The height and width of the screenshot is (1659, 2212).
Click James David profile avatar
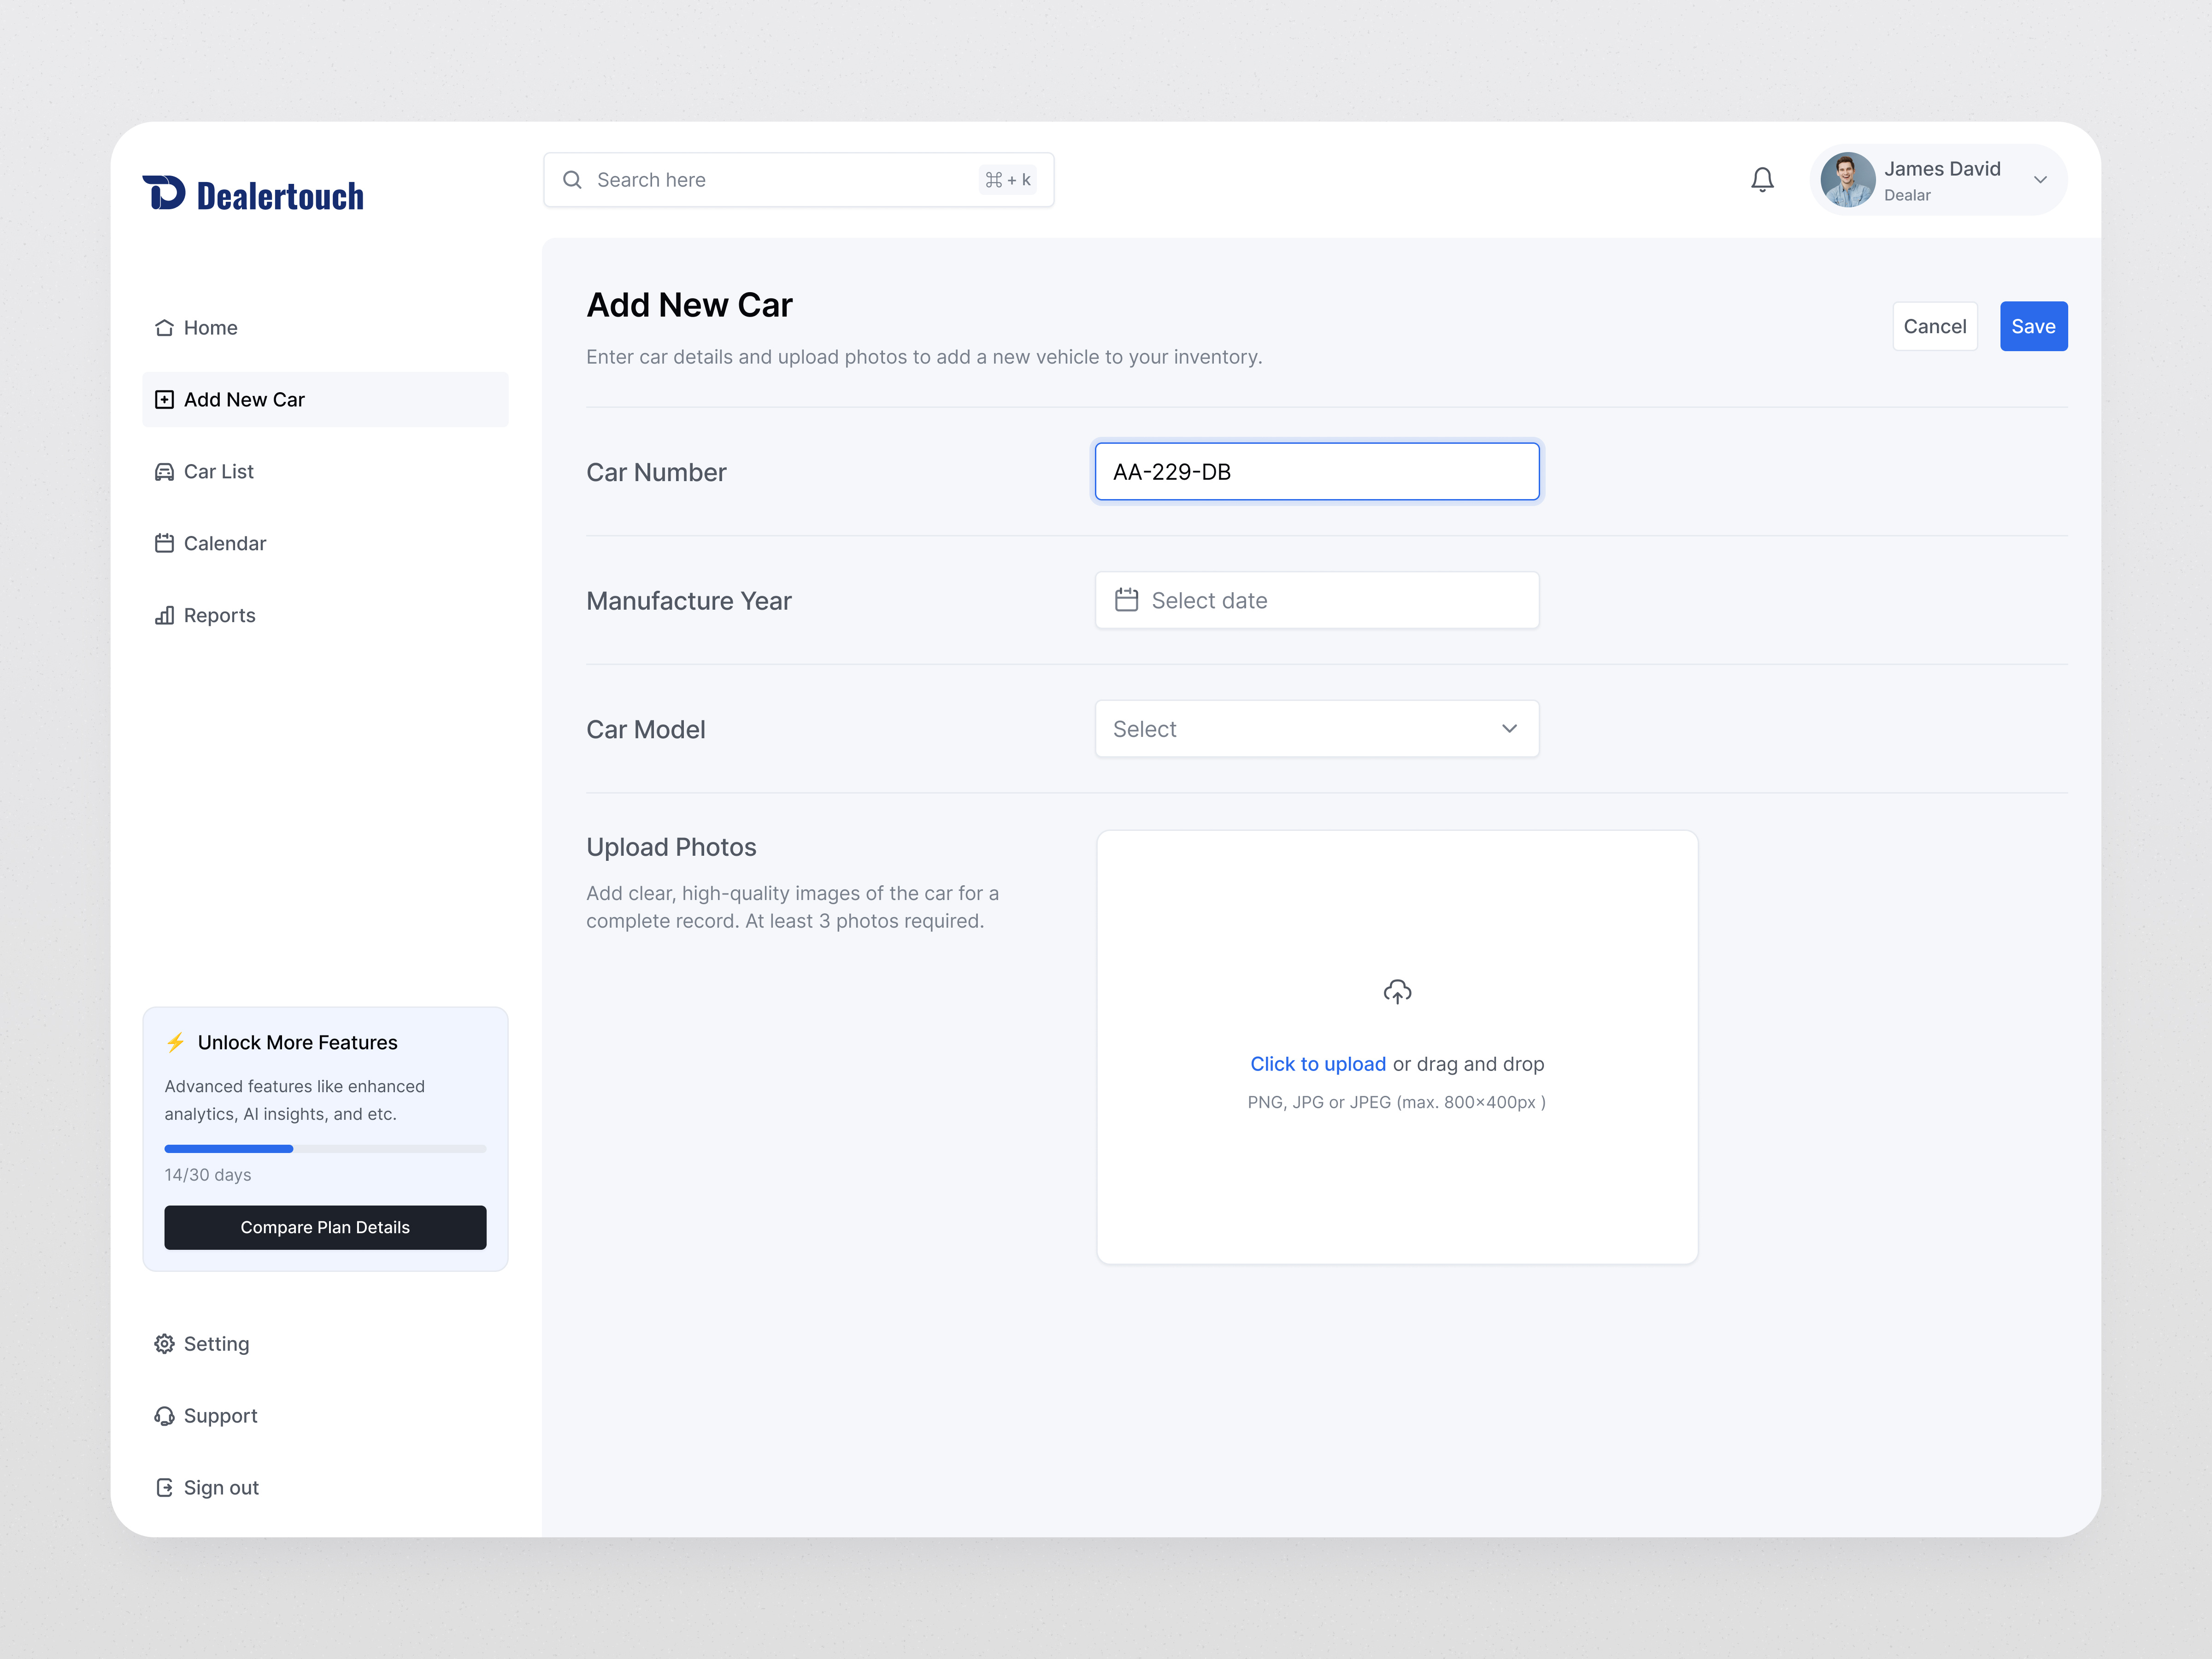(x=1846, y=180)
